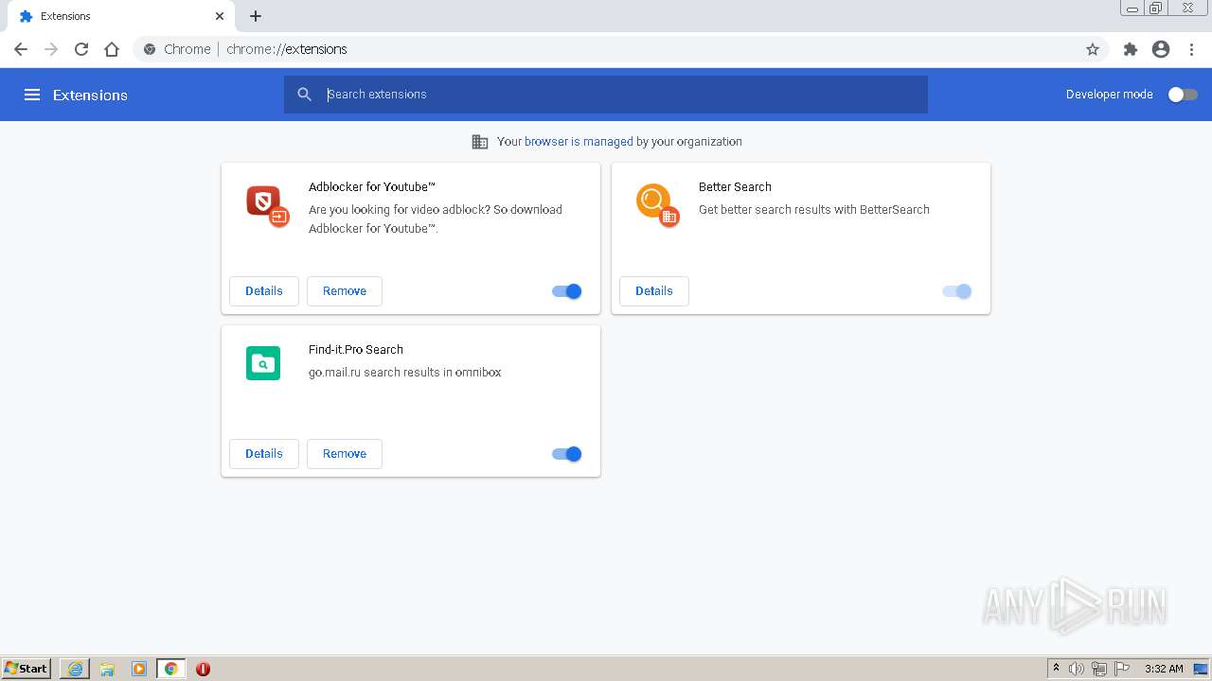The width and height of the screenshot is (1212, 681).
Task: Disable the Adblocker for Youtube extension toggle
Action: click(x=567, y=291)
